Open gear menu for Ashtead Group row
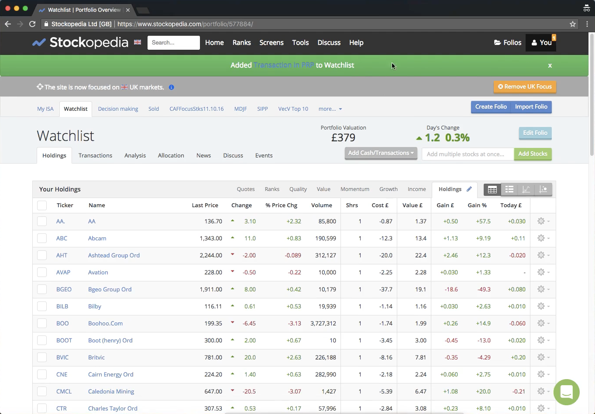The height and width of the screenshot is (414, 595). coord(543,255)
